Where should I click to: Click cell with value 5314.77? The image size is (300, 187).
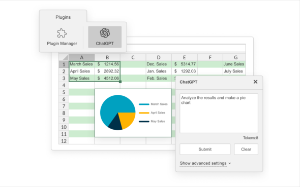(184, 64)
